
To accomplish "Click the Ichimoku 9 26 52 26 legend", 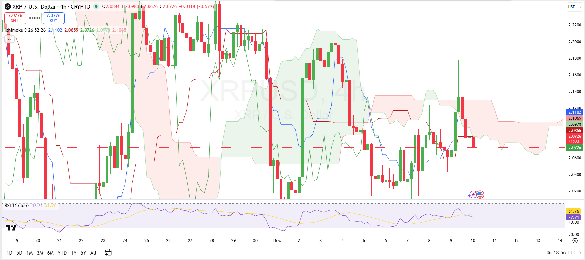I will click(x=25, y=30).
